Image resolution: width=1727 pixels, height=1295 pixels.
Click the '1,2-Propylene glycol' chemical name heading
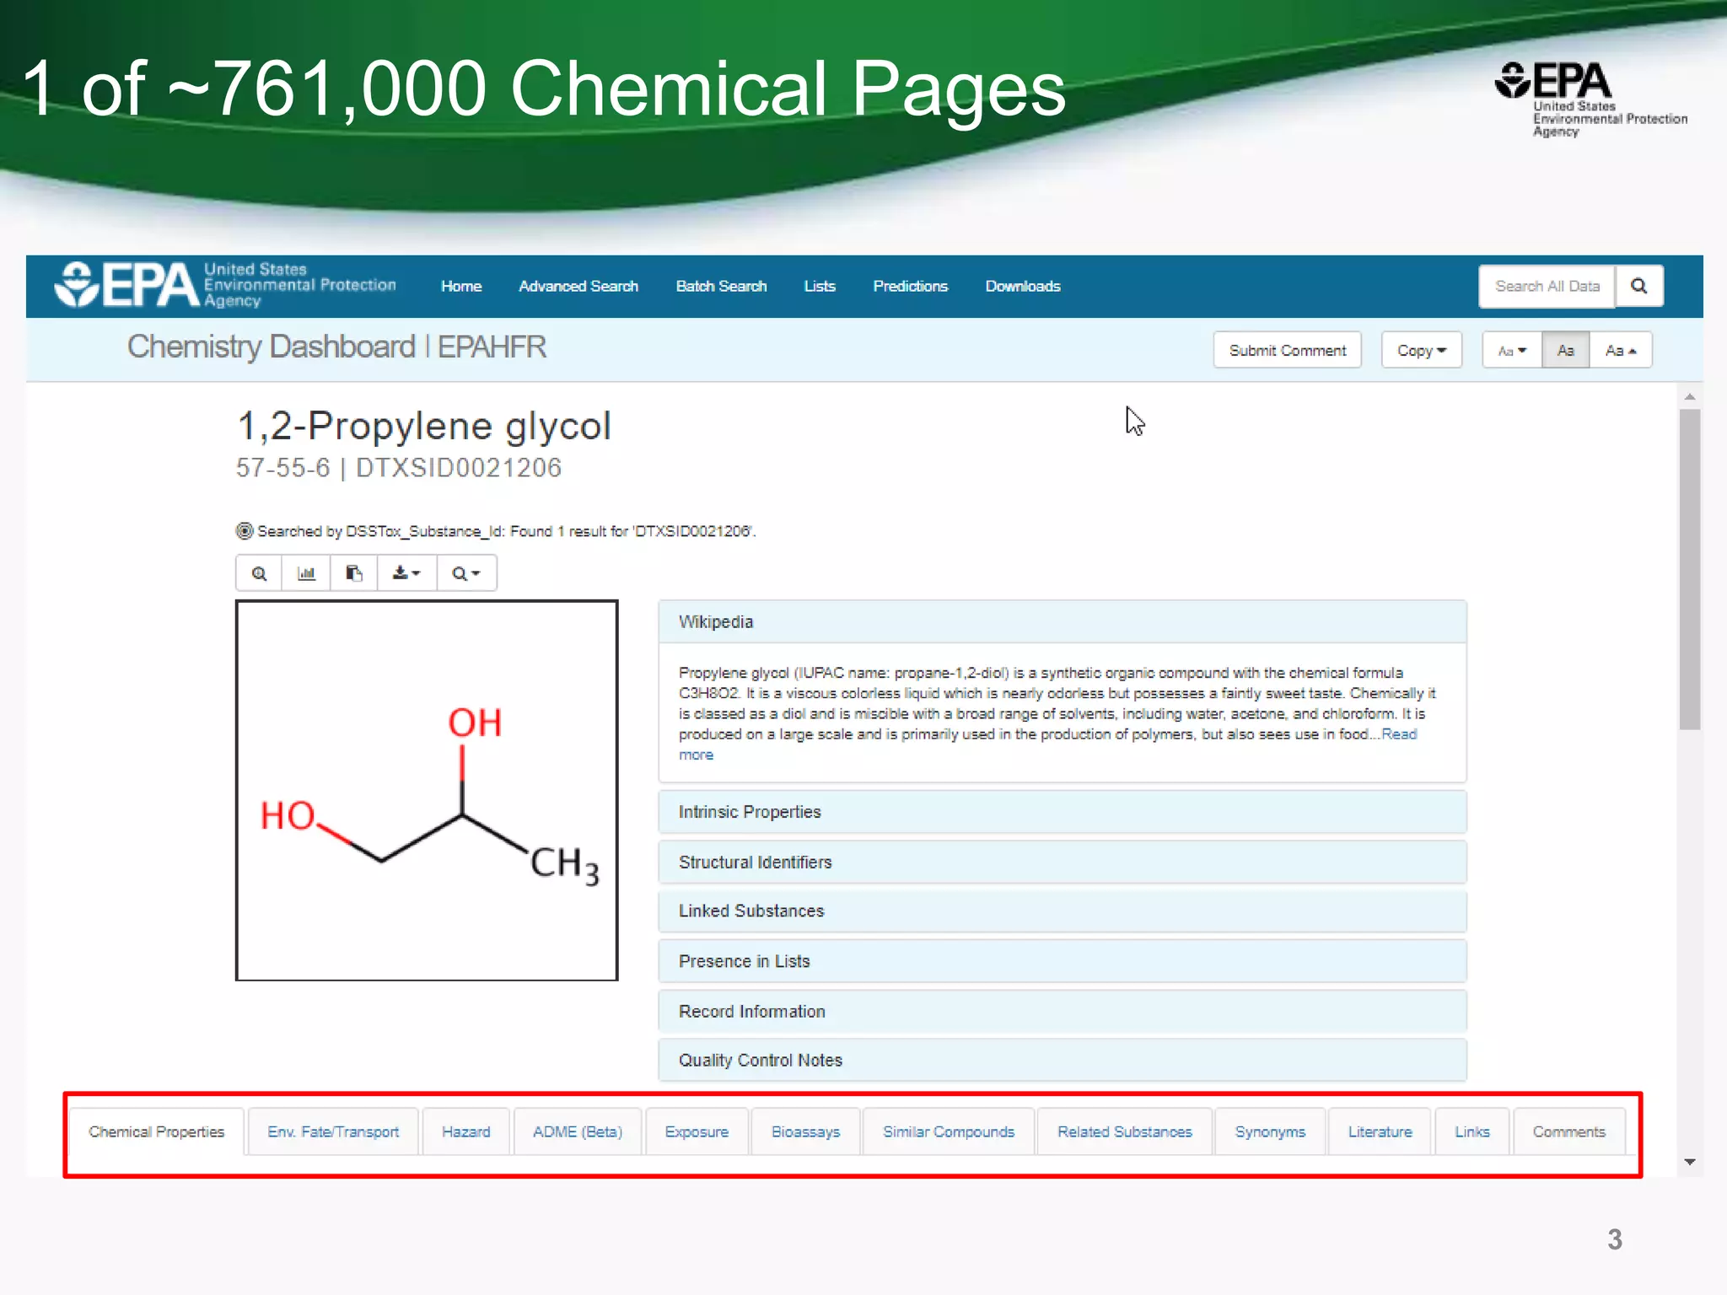(x=423, y=426)
